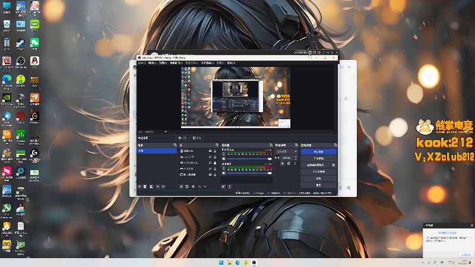Screen dimensions: 475x267
Task: Open transition properties three-dot menu
Action: pos(294,164)
